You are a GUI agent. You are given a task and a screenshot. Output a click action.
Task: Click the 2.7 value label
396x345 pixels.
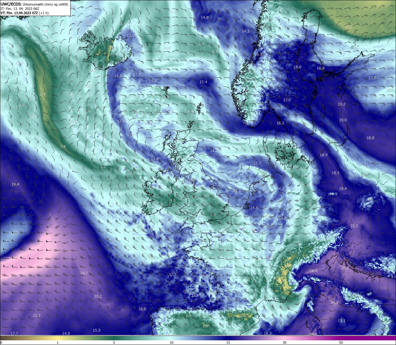pos(43,95)
